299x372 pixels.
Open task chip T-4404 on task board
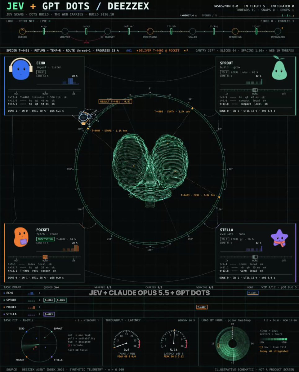point(49,300)
